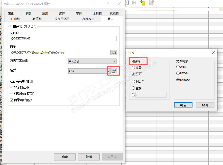Screen dimensions: 223x165
Task: Click the function fx icon in toolbar
Action: [134, 3]
